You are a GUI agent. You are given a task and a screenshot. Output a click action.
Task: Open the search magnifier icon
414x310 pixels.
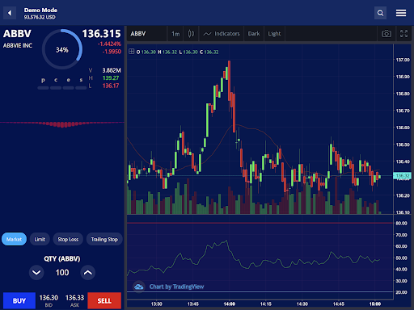pos(380,13)
